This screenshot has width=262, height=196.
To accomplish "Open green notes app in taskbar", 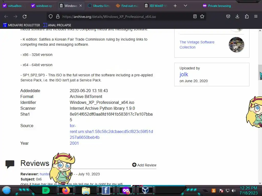I will click(46, 190).
